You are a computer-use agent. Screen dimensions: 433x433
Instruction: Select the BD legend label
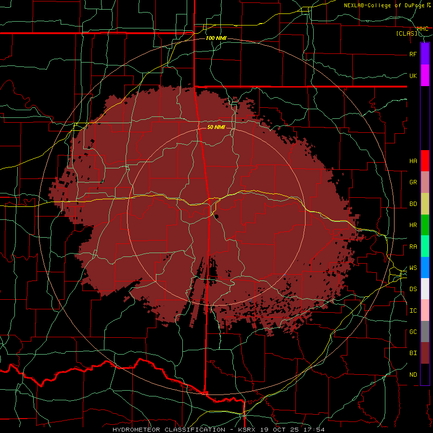click(x=413, y=204)
